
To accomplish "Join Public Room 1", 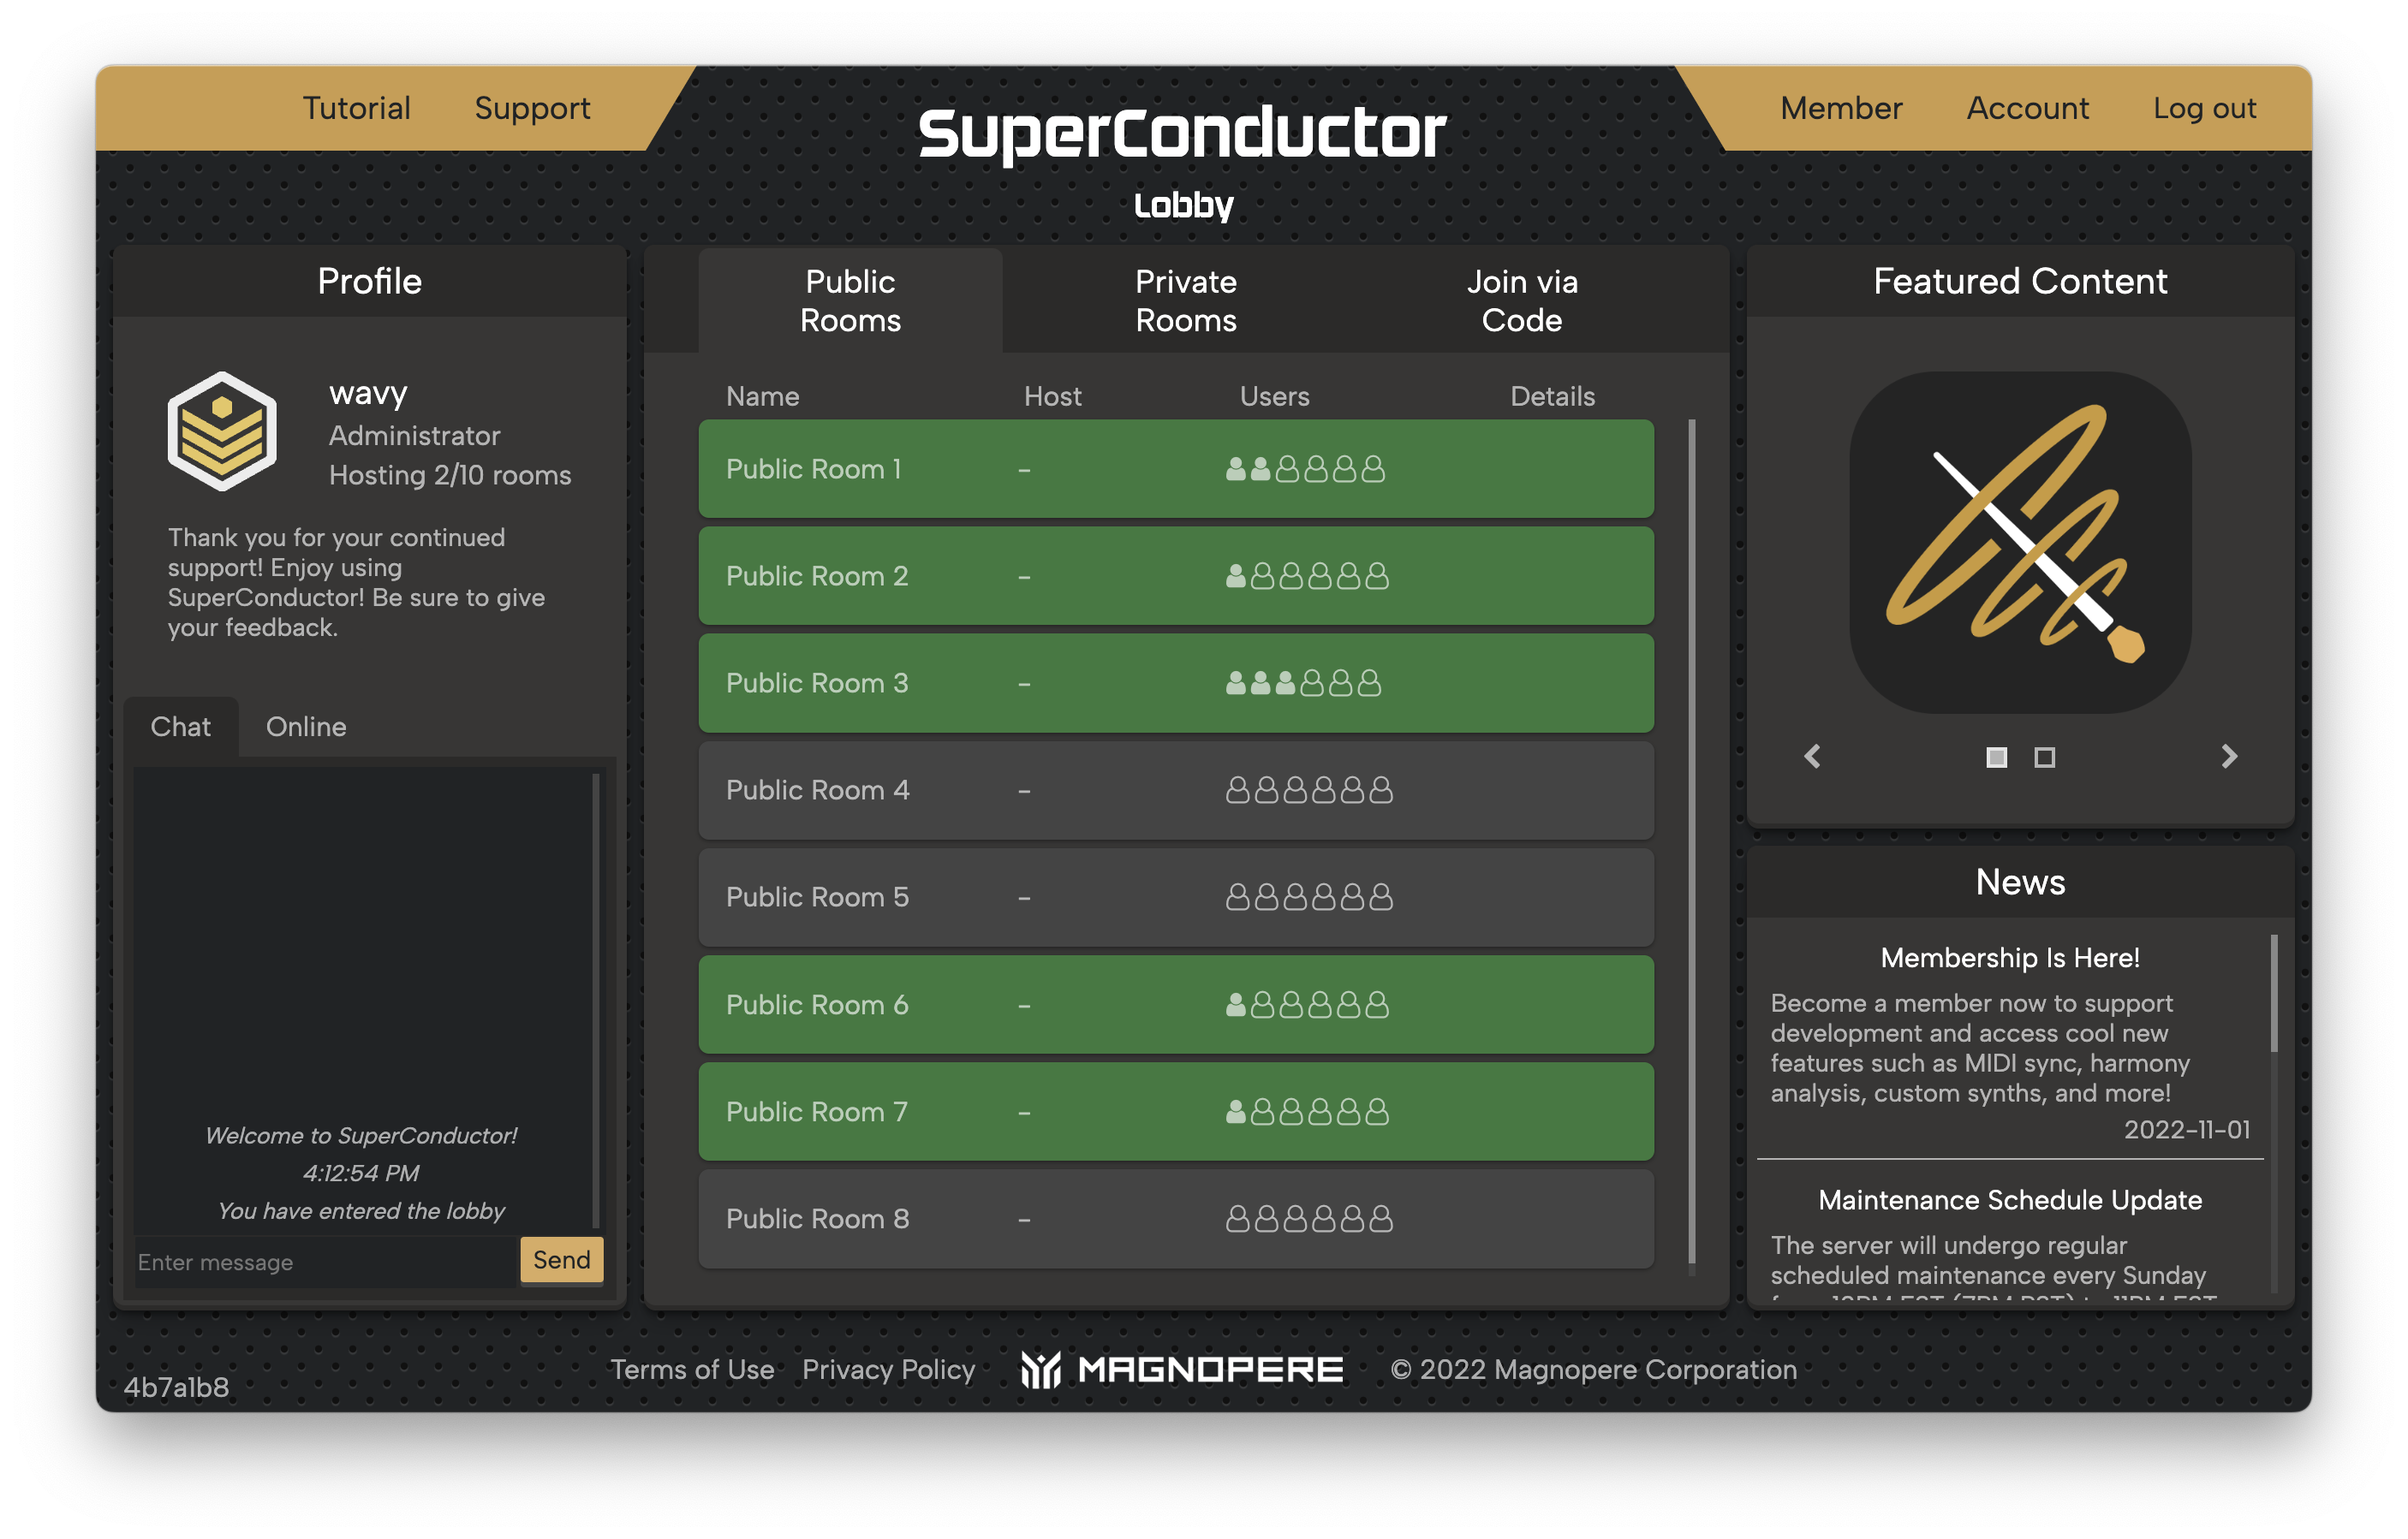I will (x=1176, y=469).
